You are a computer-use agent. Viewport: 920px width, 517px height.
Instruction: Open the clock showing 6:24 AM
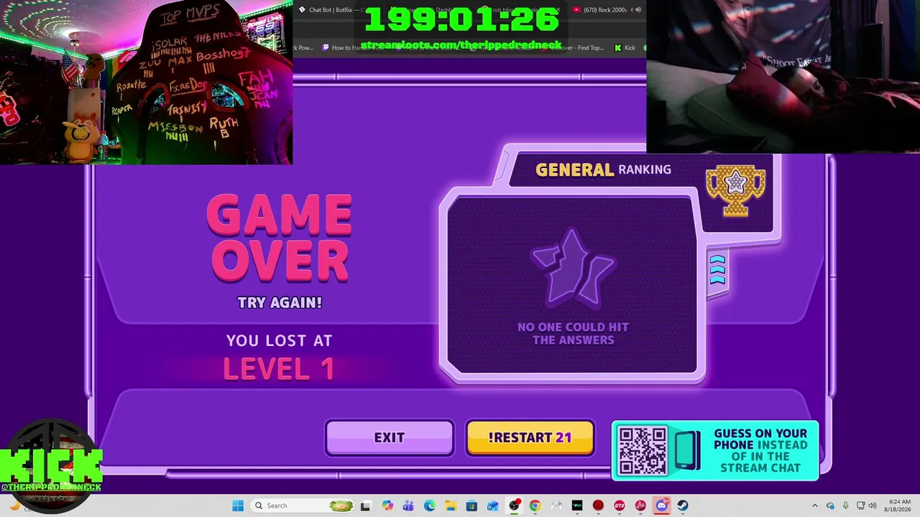click(x=899, y=506)
